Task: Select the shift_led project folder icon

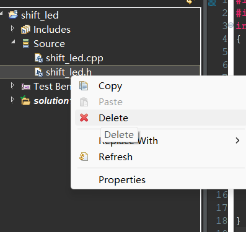Action: (x=13, y=15)
